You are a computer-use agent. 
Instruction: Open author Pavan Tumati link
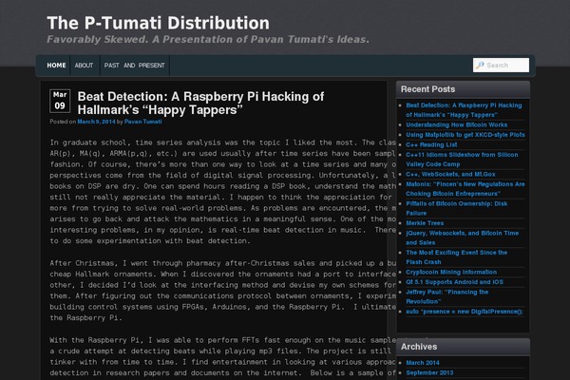pos(142,122)
